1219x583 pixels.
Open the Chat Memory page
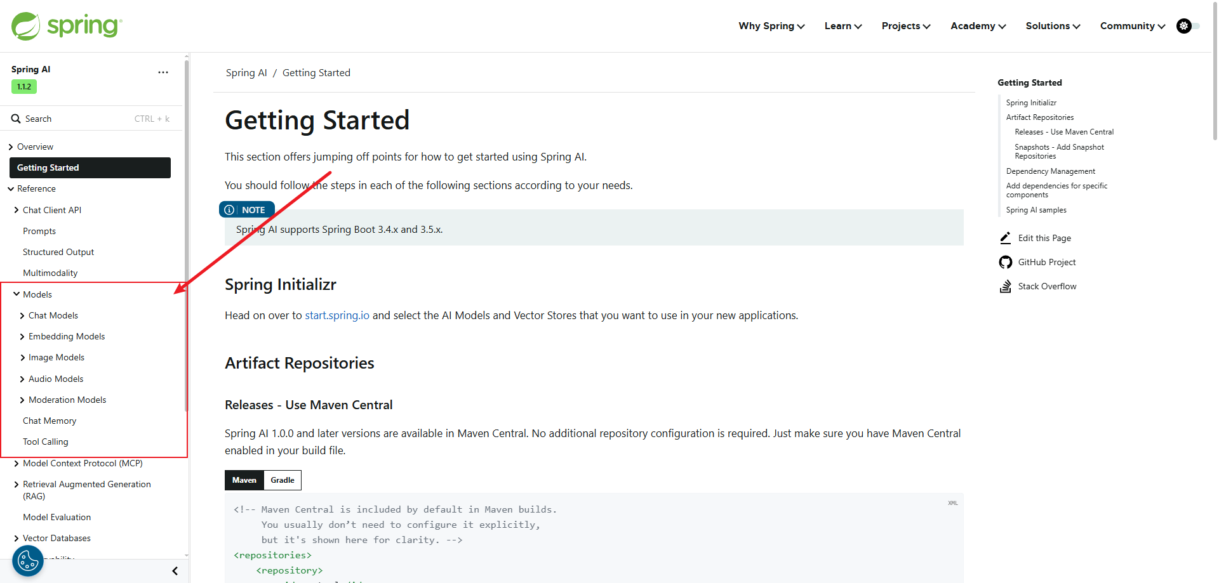[50, 421]
